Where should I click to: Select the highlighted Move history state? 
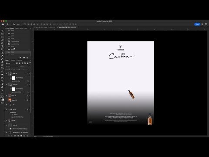pyautogui.click(x=17, y=52)
